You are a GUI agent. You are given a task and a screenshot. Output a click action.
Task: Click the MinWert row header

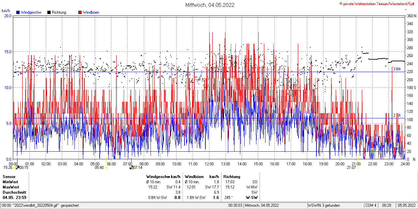(10, 182)
